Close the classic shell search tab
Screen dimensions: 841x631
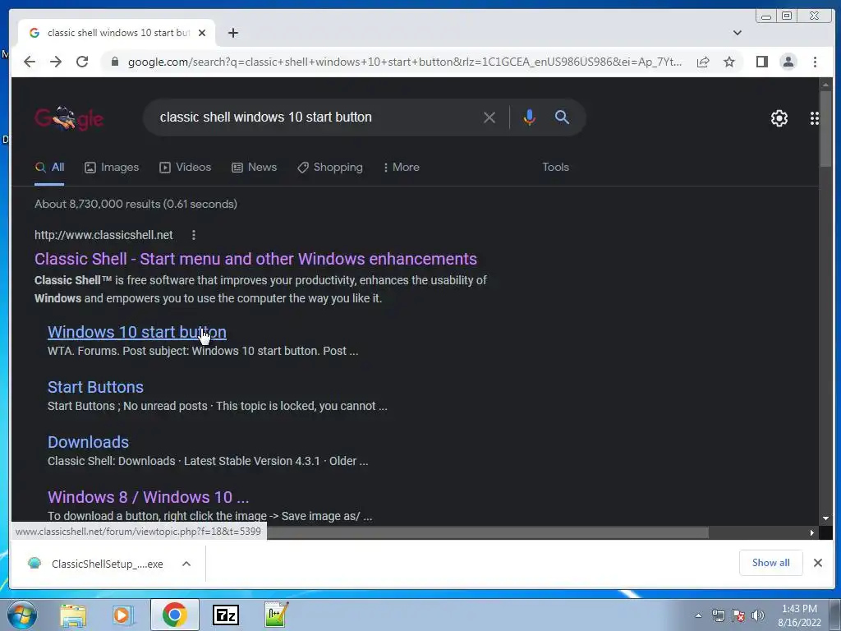[202, 33]
